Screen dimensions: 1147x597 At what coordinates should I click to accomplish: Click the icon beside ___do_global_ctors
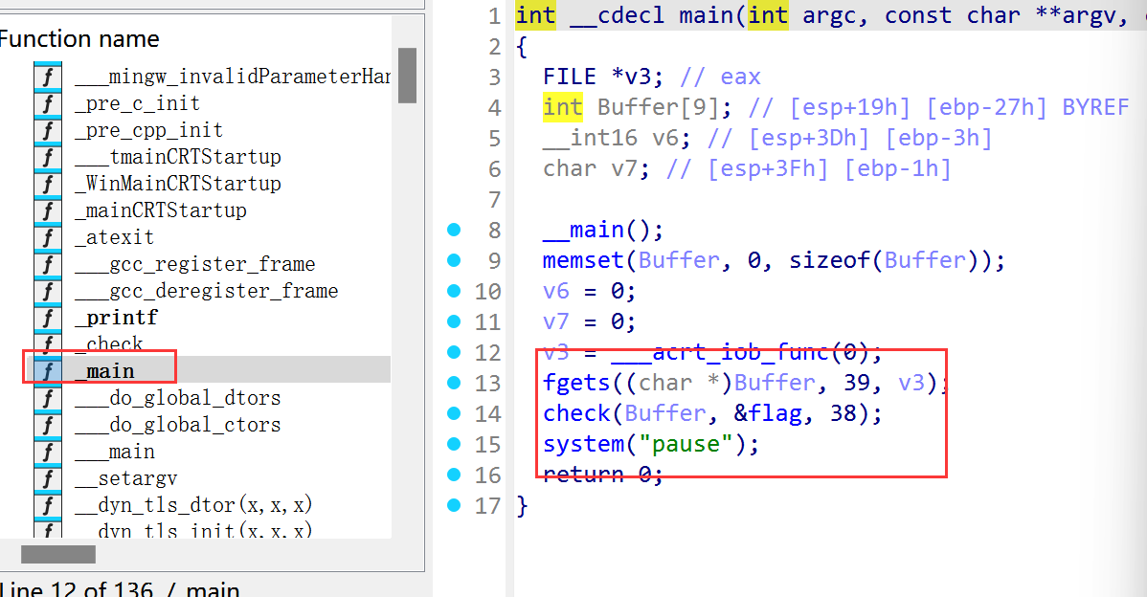click(x=47, y=425)
